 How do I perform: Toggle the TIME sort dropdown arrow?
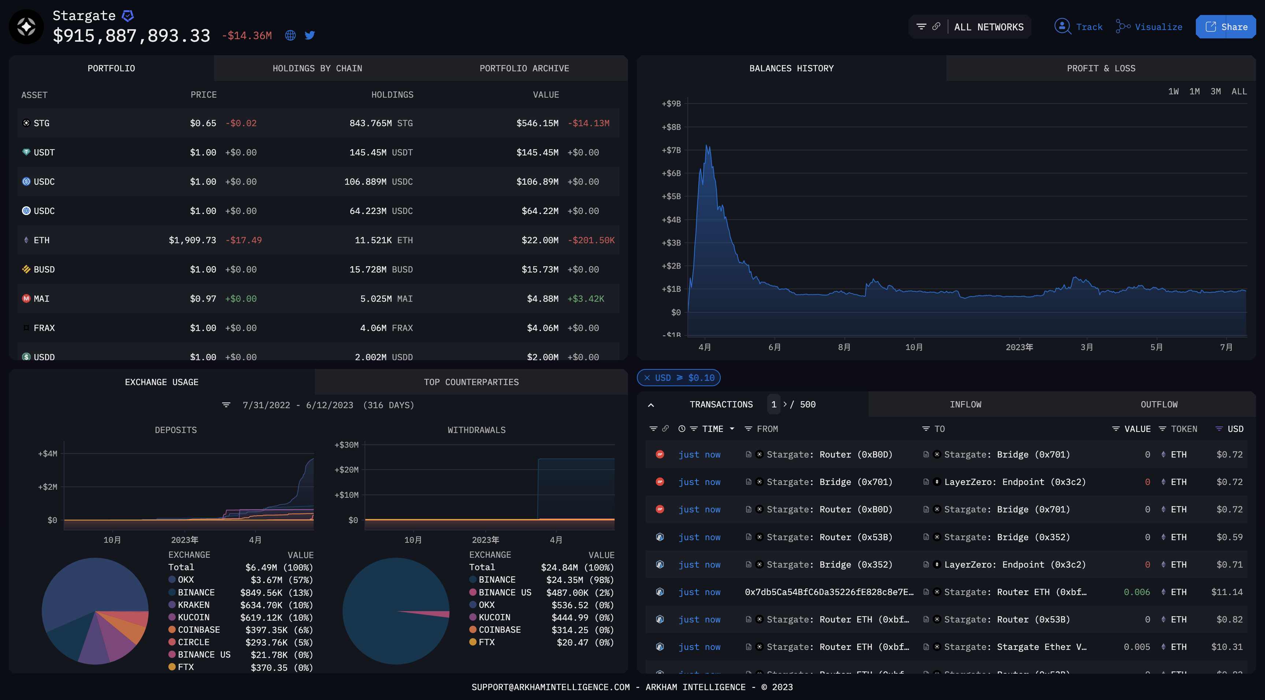point(732,429)
